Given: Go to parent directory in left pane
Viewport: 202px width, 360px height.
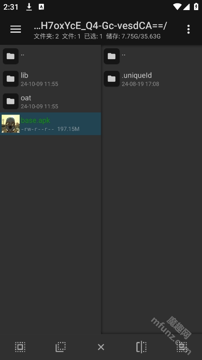Looking at the screenshot, I should [x=50, y=56].
